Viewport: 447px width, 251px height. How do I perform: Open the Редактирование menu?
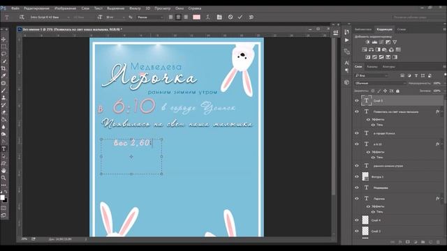pos(36,8)
